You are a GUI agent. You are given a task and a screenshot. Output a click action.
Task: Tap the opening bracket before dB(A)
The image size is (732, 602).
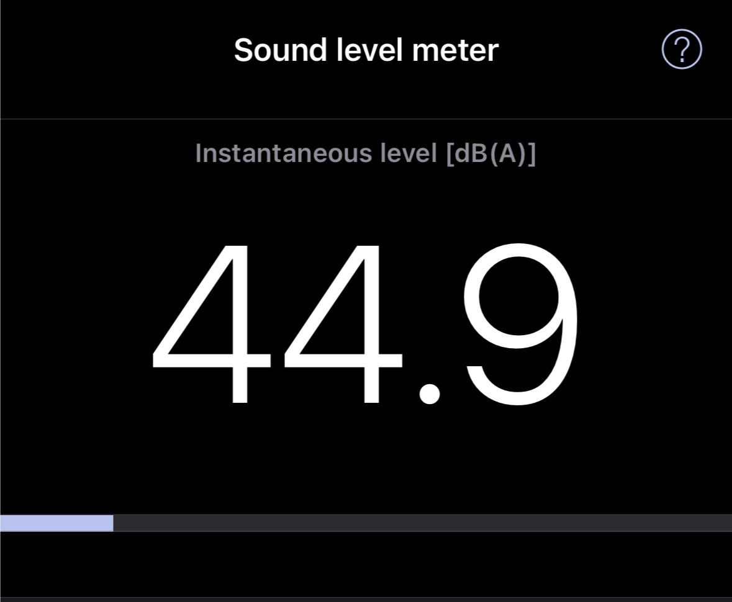coord(450,153)
